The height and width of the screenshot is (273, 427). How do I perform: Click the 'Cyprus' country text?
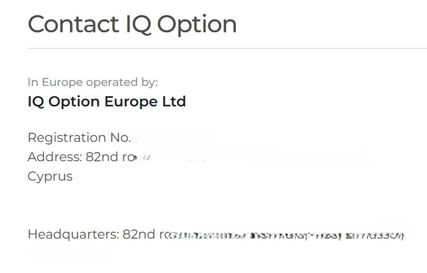tap(50, 176)
